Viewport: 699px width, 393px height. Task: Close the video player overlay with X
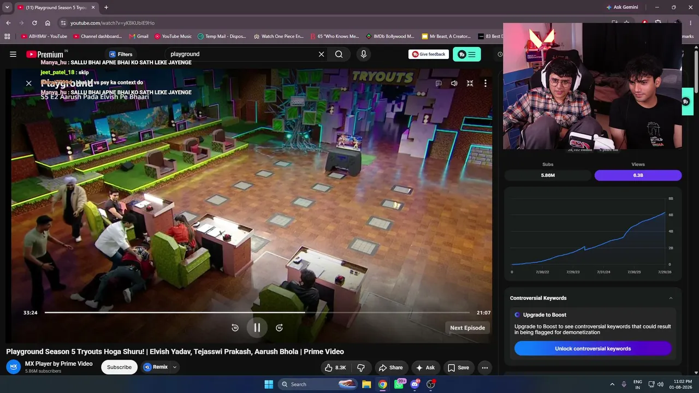(x=29, y=84)
